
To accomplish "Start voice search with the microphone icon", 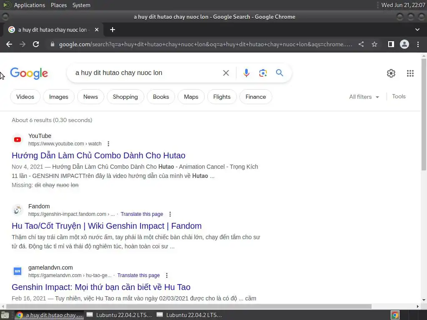I will click(x=246, y=73).
